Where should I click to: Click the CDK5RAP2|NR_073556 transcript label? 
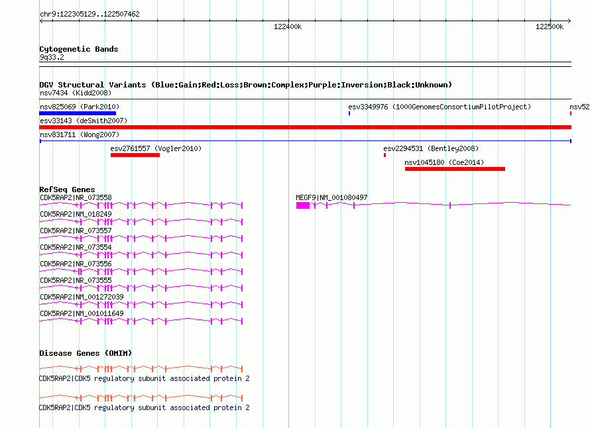76,264
